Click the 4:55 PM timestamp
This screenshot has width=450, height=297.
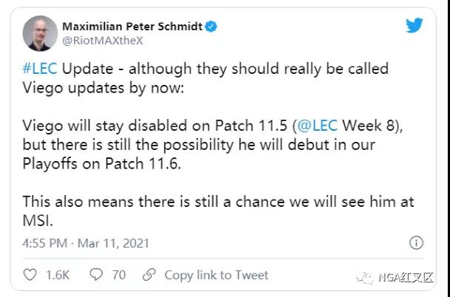click(44, 243)
